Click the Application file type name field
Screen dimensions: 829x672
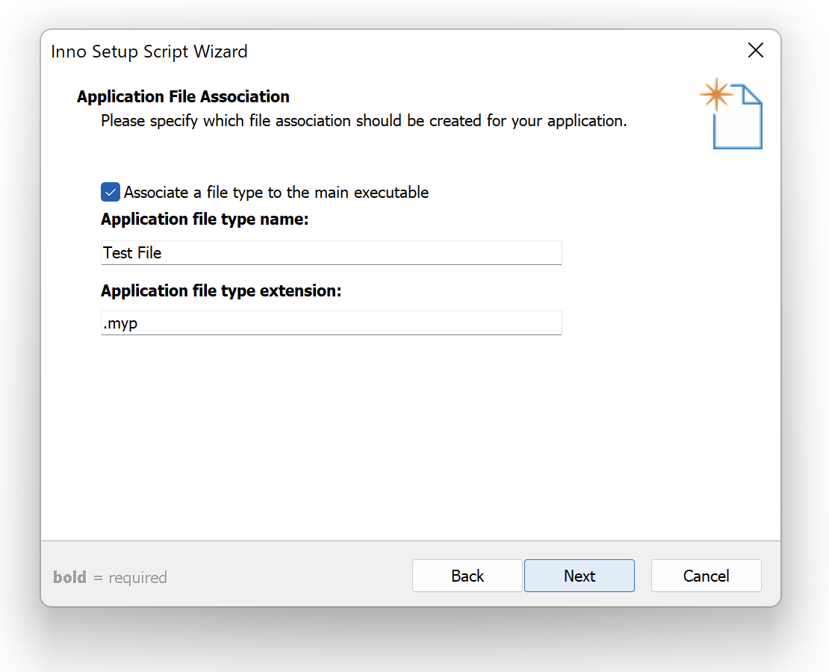[331, 252]
